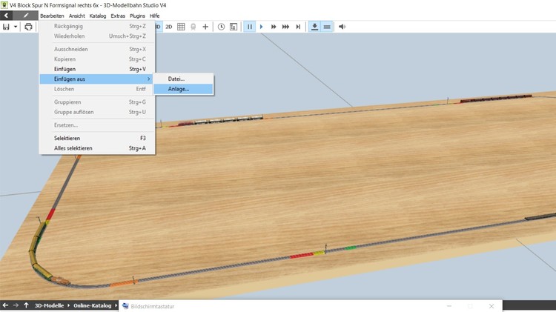The height and width of the screenshot is (312, 556).
Task: Select the green track section at bottom
Action: coord(350,248)
